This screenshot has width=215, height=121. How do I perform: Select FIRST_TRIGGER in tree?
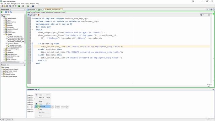[14, 43]
